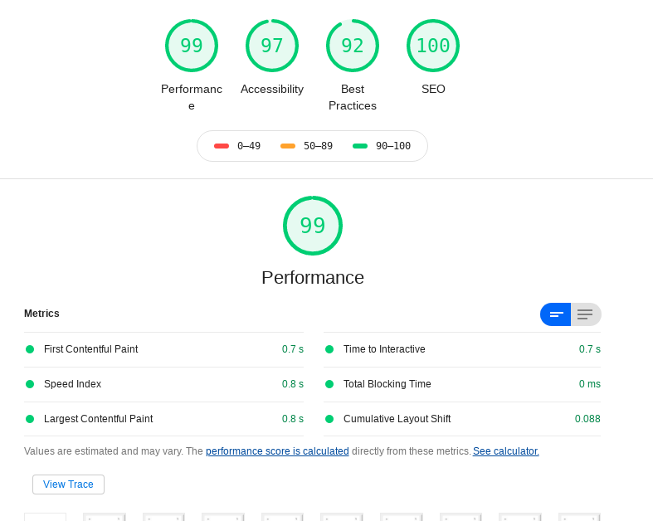Click the Performance score gauge at top
The height and width of the screenshot is (521, 653).
click(192, 46)
